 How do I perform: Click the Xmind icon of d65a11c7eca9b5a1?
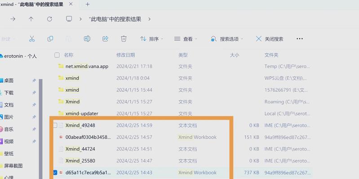[61, 172]
